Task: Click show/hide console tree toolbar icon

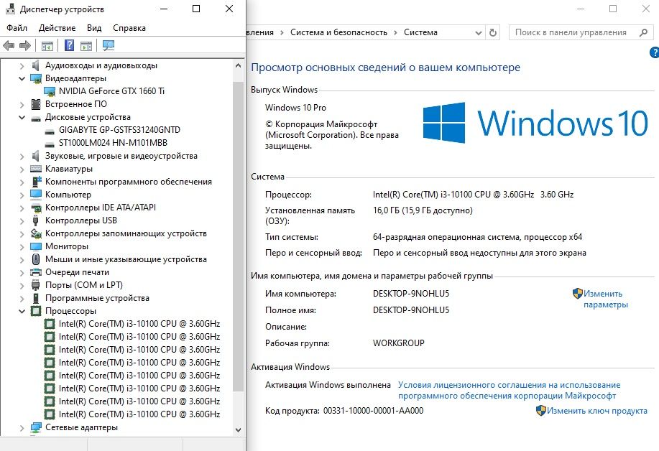Action: [47, 45]
